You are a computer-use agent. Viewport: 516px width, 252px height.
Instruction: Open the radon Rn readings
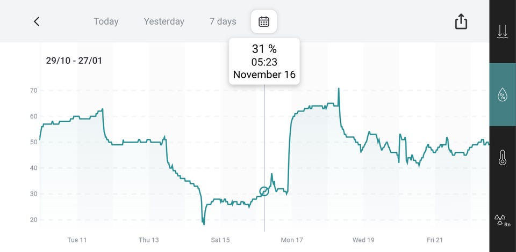(x=503, y=220)
